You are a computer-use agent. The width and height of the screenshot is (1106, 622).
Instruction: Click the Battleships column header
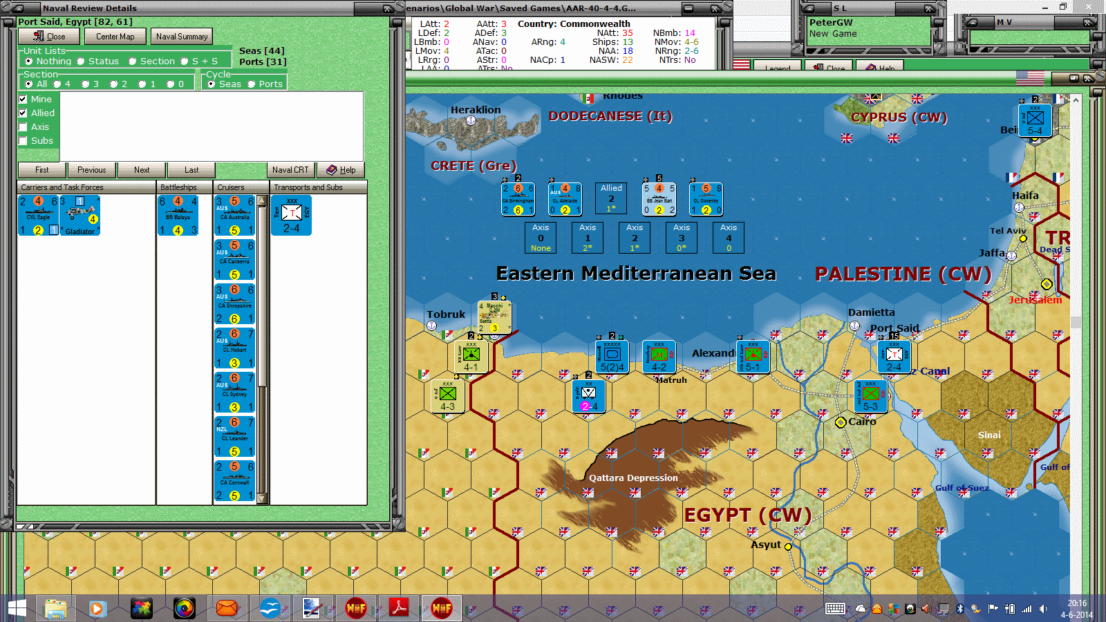point(185,187)
